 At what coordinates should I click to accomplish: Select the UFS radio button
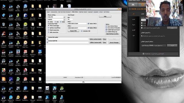(55, 22)
